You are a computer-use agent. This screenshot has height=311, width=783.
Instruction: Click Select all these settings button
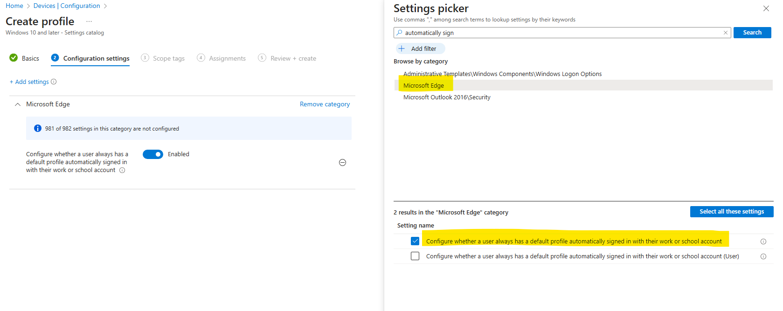pyautogui.click(x=732, y=212)
